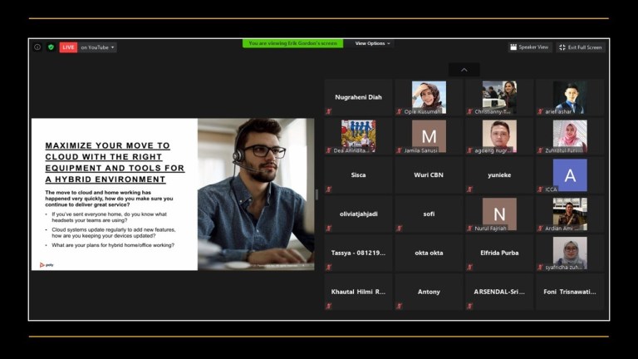The width and height of the screenshot is (638, 359).
Task: Click muted mic icon on Elfrida Purba tile
Action: click(x=469, y=267)
